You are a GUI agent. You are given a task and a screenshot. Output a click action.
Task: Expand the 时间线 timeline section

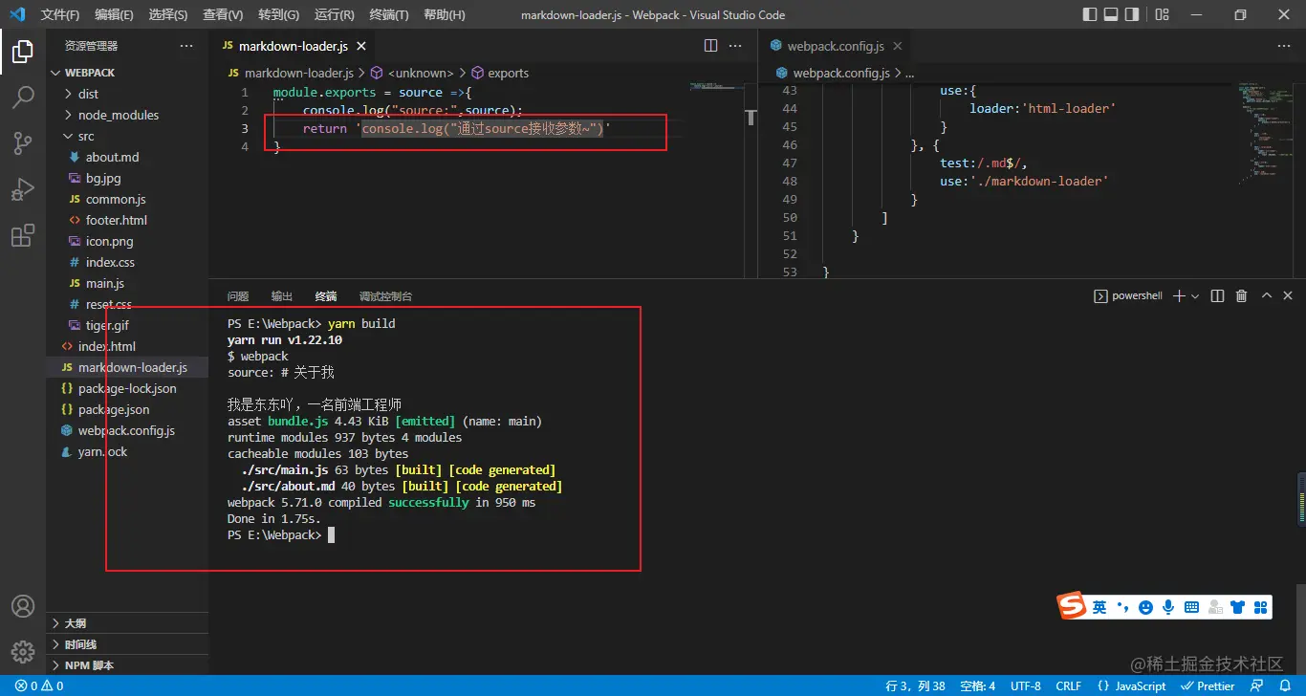(x=127, y=644)
